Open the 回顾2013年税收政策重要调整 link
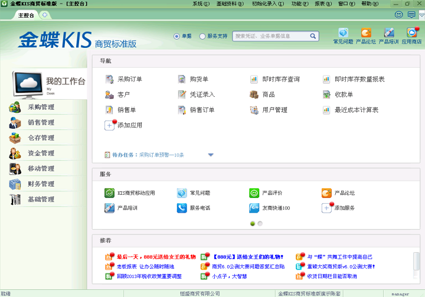The width and height of the screenshot is (425, 297). pos(149,276)
